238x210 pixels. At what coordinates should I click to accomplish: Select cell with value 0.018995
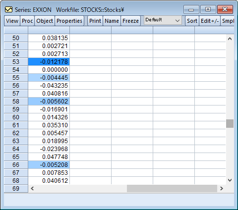coord(49,141)
